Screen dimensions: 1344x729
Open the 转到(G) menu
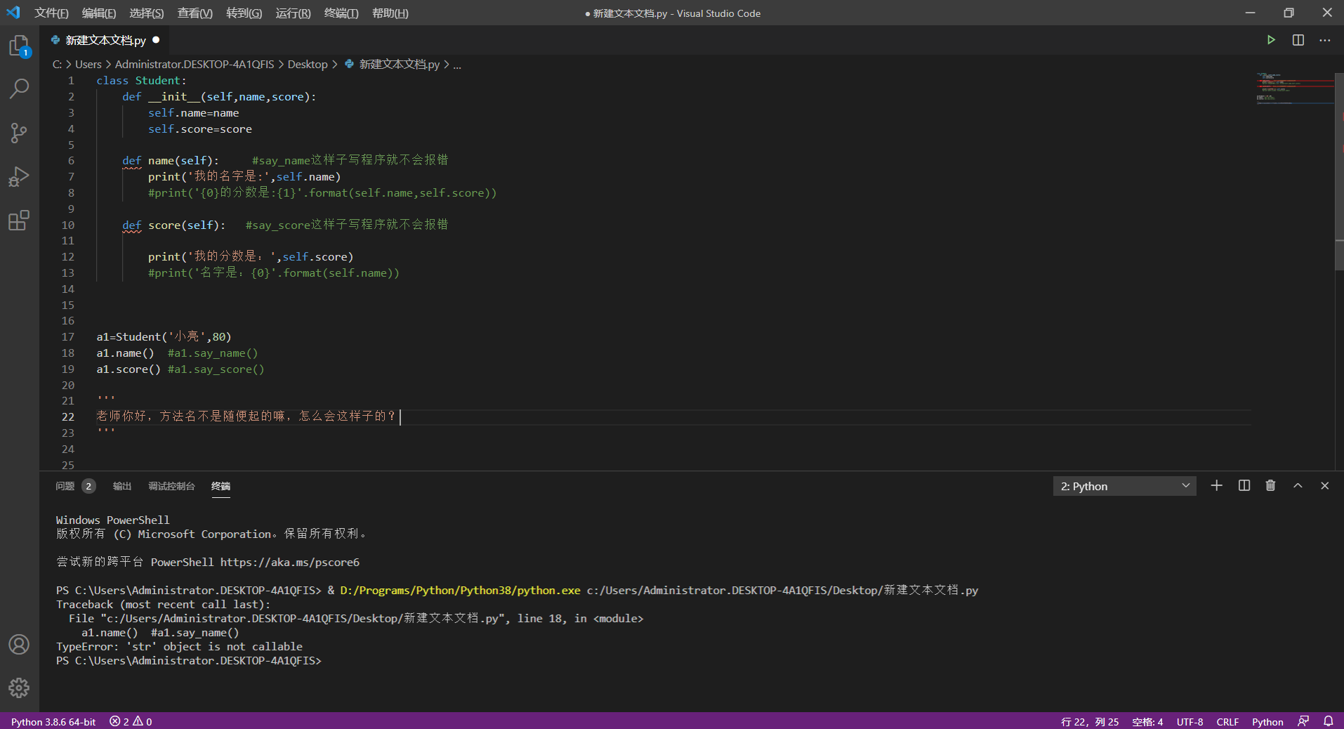(x=244, y=13)
